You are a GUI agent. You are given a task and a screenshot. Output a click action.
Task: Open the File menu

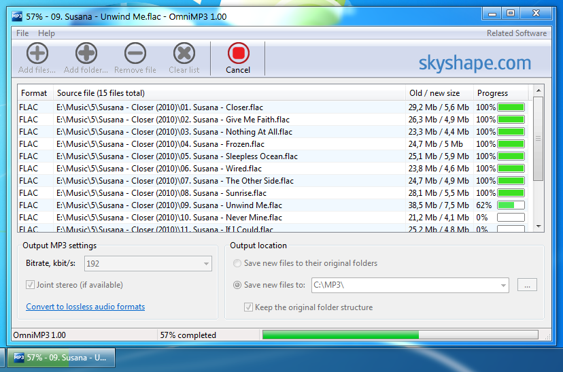coord(22,33)
